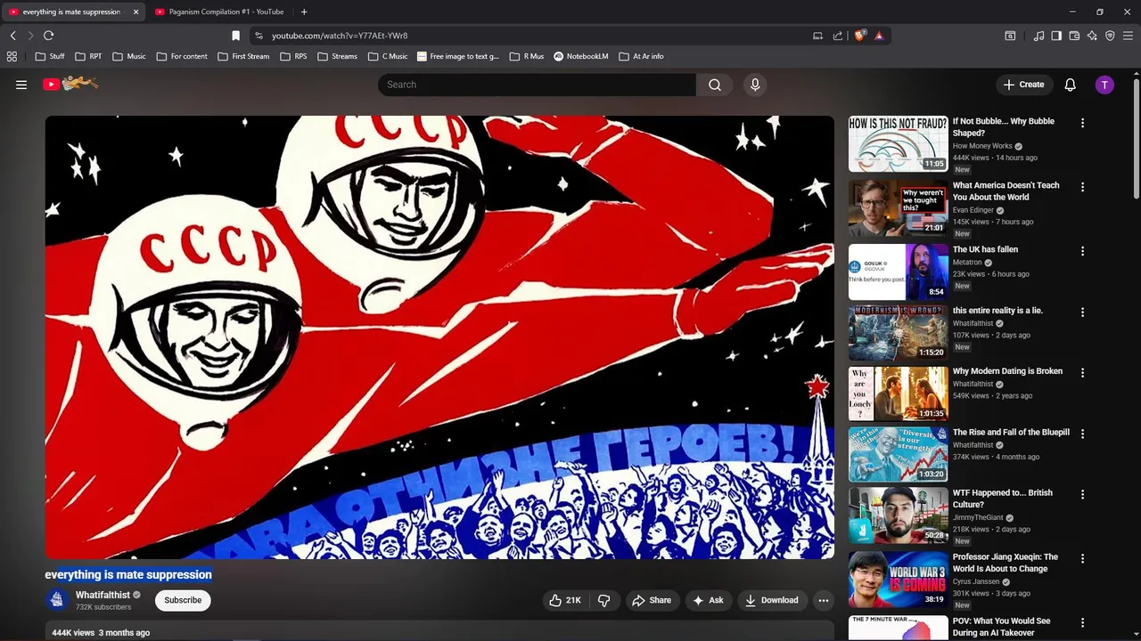Open options for 'WTF Happened to... British Culture?'
The height and width of the screenshot is (641, 1141).
pos(1082,494)
